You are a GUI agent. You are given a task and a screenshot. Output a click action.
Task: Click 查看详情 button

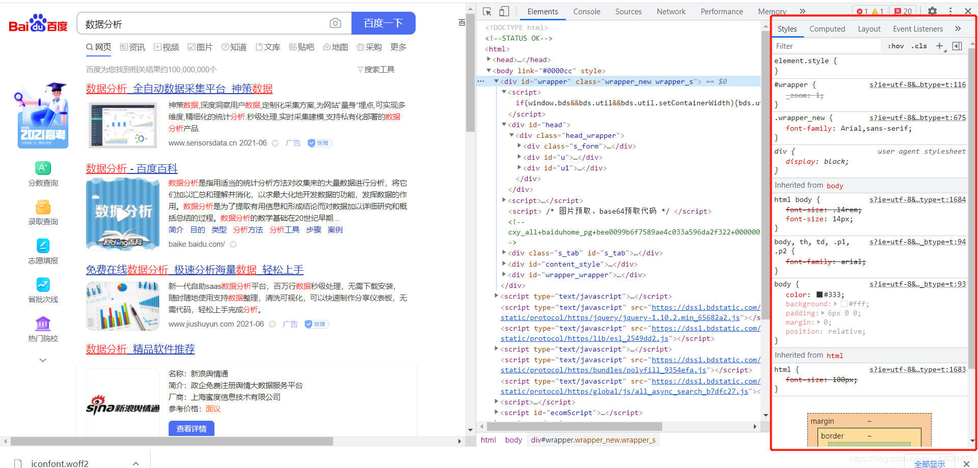pos(192,428)
